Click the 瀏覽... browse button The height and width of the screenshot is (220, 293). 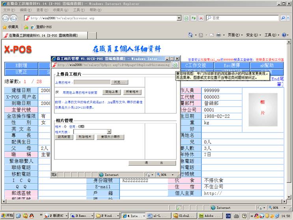(x=119, y=82)
